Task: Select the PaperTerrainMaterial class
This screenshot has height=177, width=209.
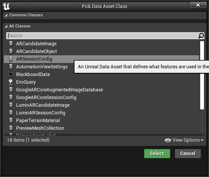Action: click(101, 121)
